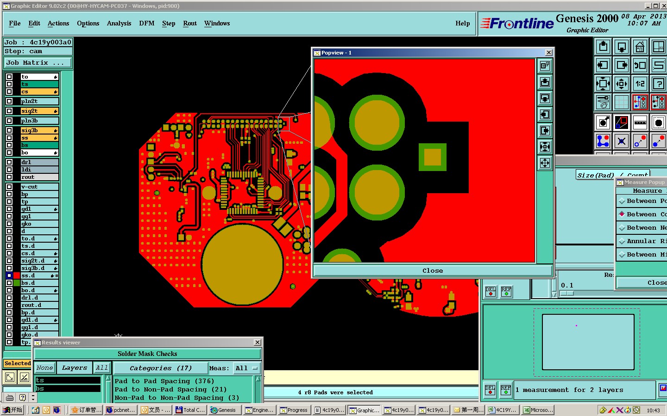Click Categories (17) header in Results viewer
The width and height of the screenshot is (667, 416).
coord(160,368)
